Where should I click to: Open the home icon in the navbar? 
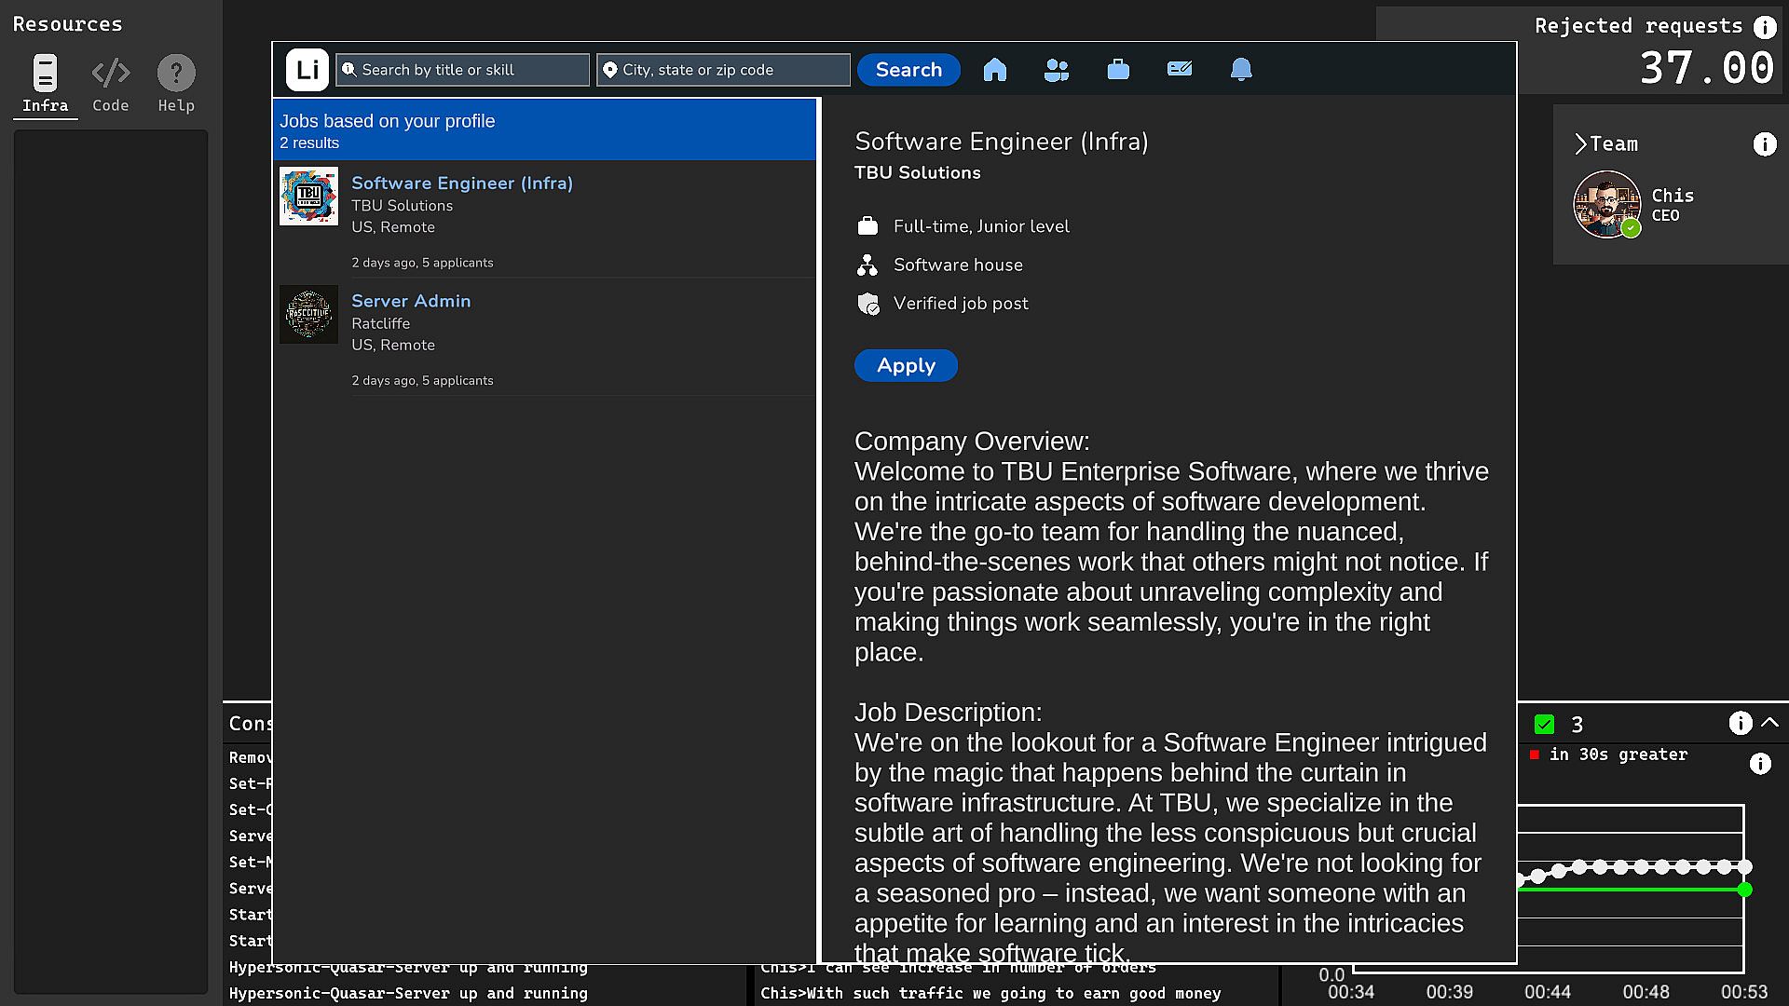pos(994,70)
